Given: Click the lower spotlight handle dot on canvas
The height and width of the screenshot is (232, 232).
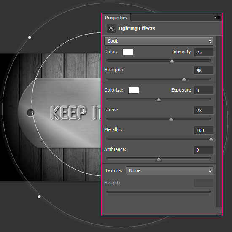Looking at the screenshot, I should [39, 197].
